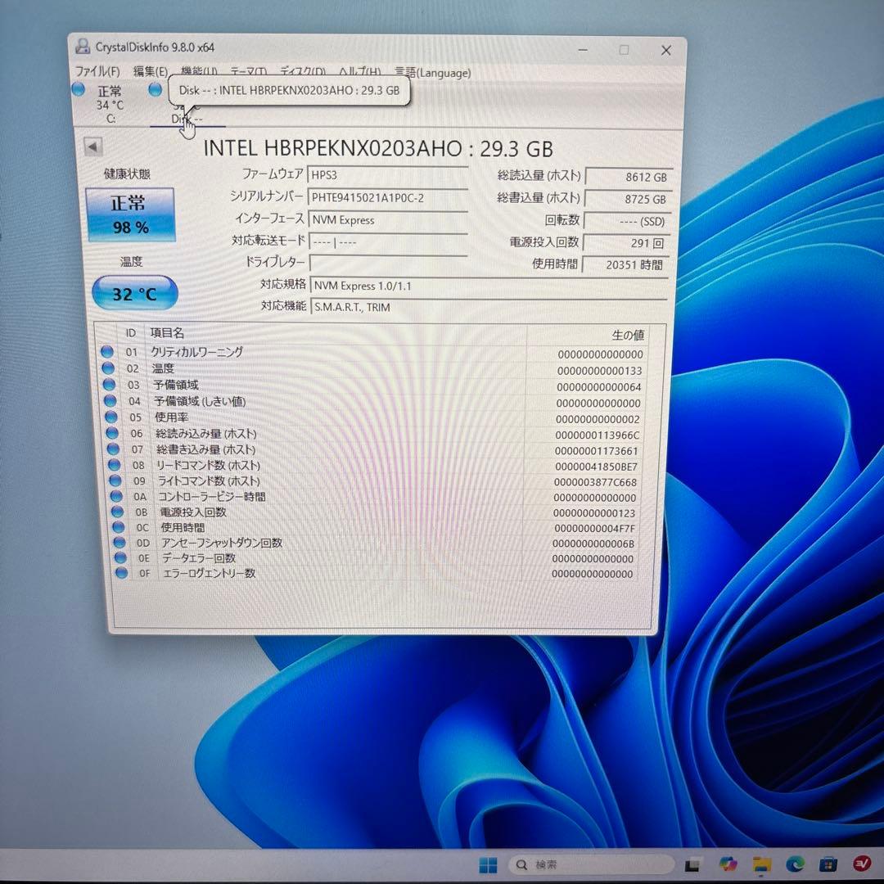Click the empty ドライブレター field
884x884 pixels.
[388, 264]
